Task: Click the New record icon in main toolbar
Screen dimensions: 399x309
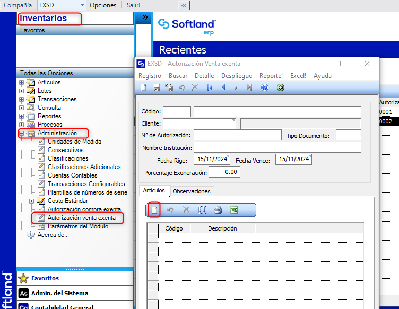Action: pyautogui.click(x=144, y=87)
